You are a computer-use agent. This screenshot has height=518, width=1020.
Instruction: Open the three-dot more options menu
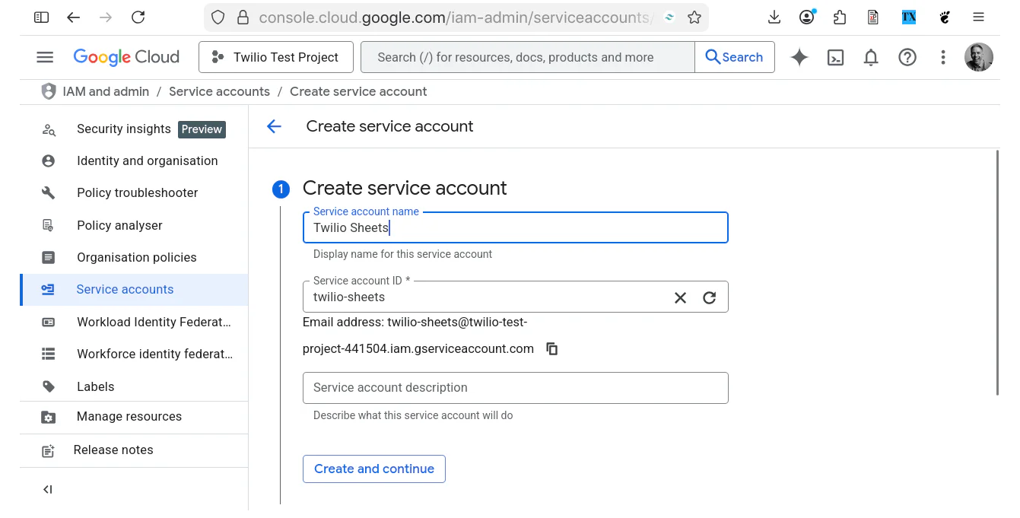point(942,57)
